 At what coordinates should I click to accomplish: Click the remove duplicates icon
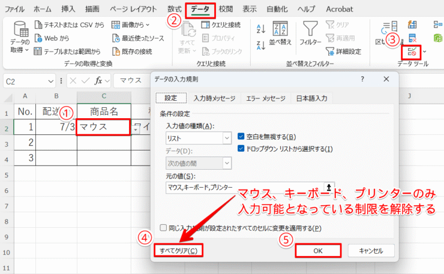(412, 38)
